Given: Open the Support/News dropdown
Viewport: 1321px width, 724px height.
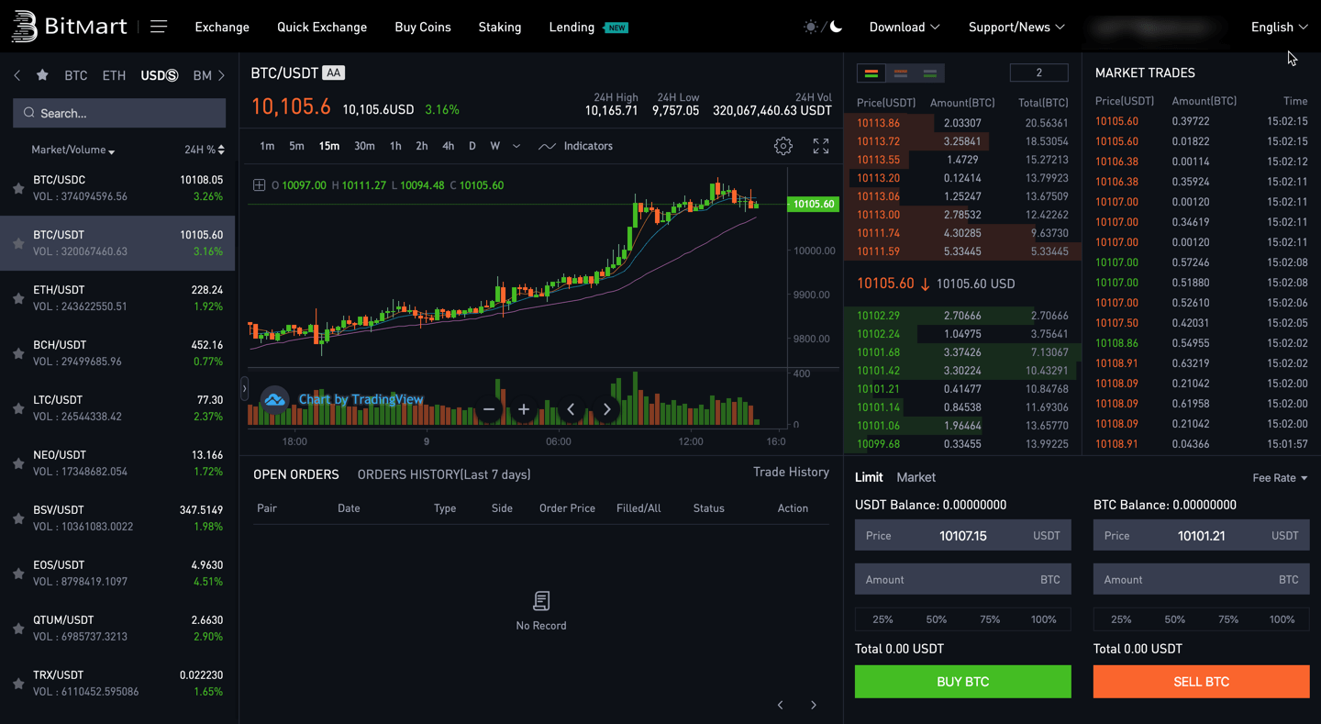Looking at the screenshot, I should (1016, 27).
